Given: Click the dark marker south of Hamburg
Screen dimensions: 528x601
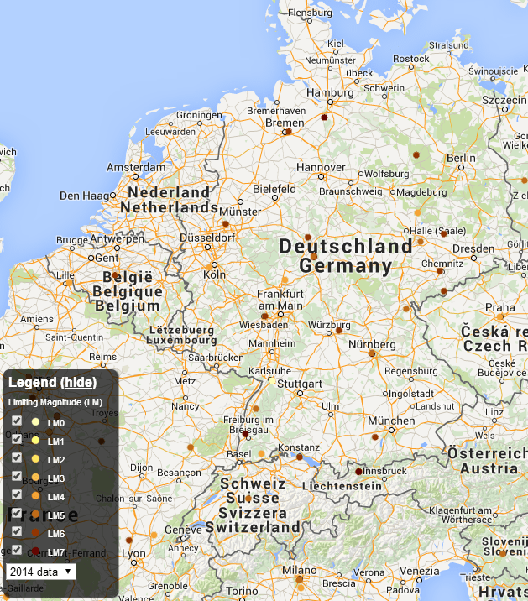Looking at the screenshot, I should pyautogui.click(x=324, y=118).
